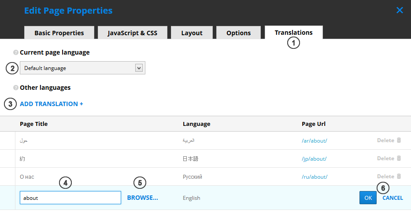Click Delete text for the Arabic translation
This screenshot has height=217, width=411.
(x=385, y=140)
